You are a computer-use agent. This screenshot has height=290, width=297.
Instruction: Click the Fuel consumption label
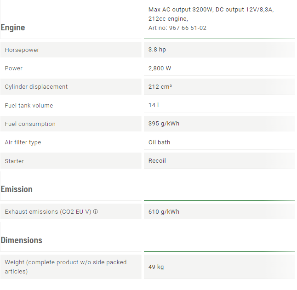[x=30, y=124]
